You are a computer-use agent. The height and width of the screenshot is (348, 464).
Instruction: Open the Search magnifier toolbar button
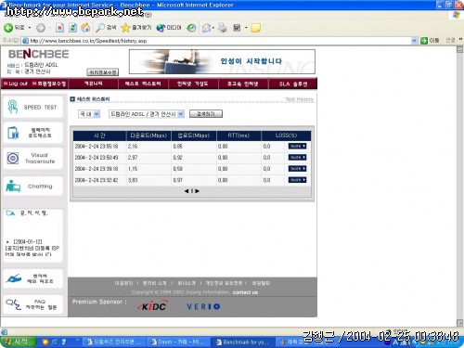point(106,28)
